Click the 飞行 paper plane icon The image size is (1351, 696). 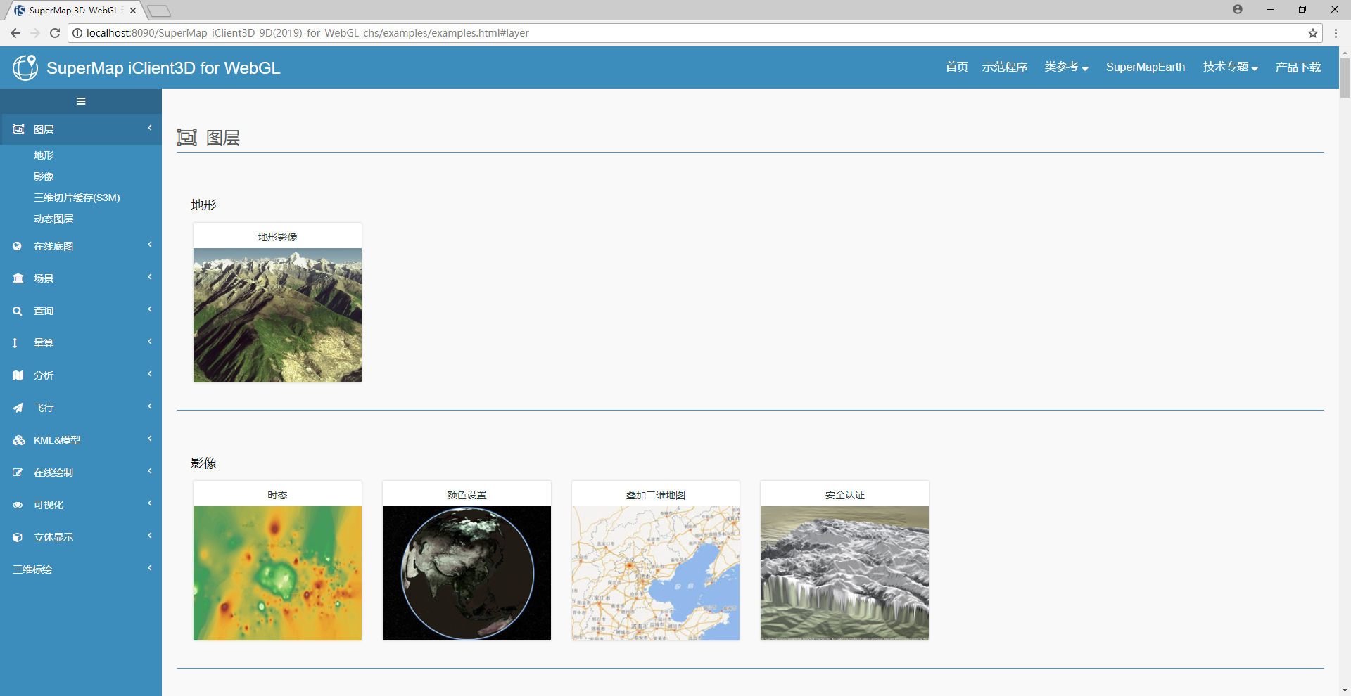click(18, 408)
